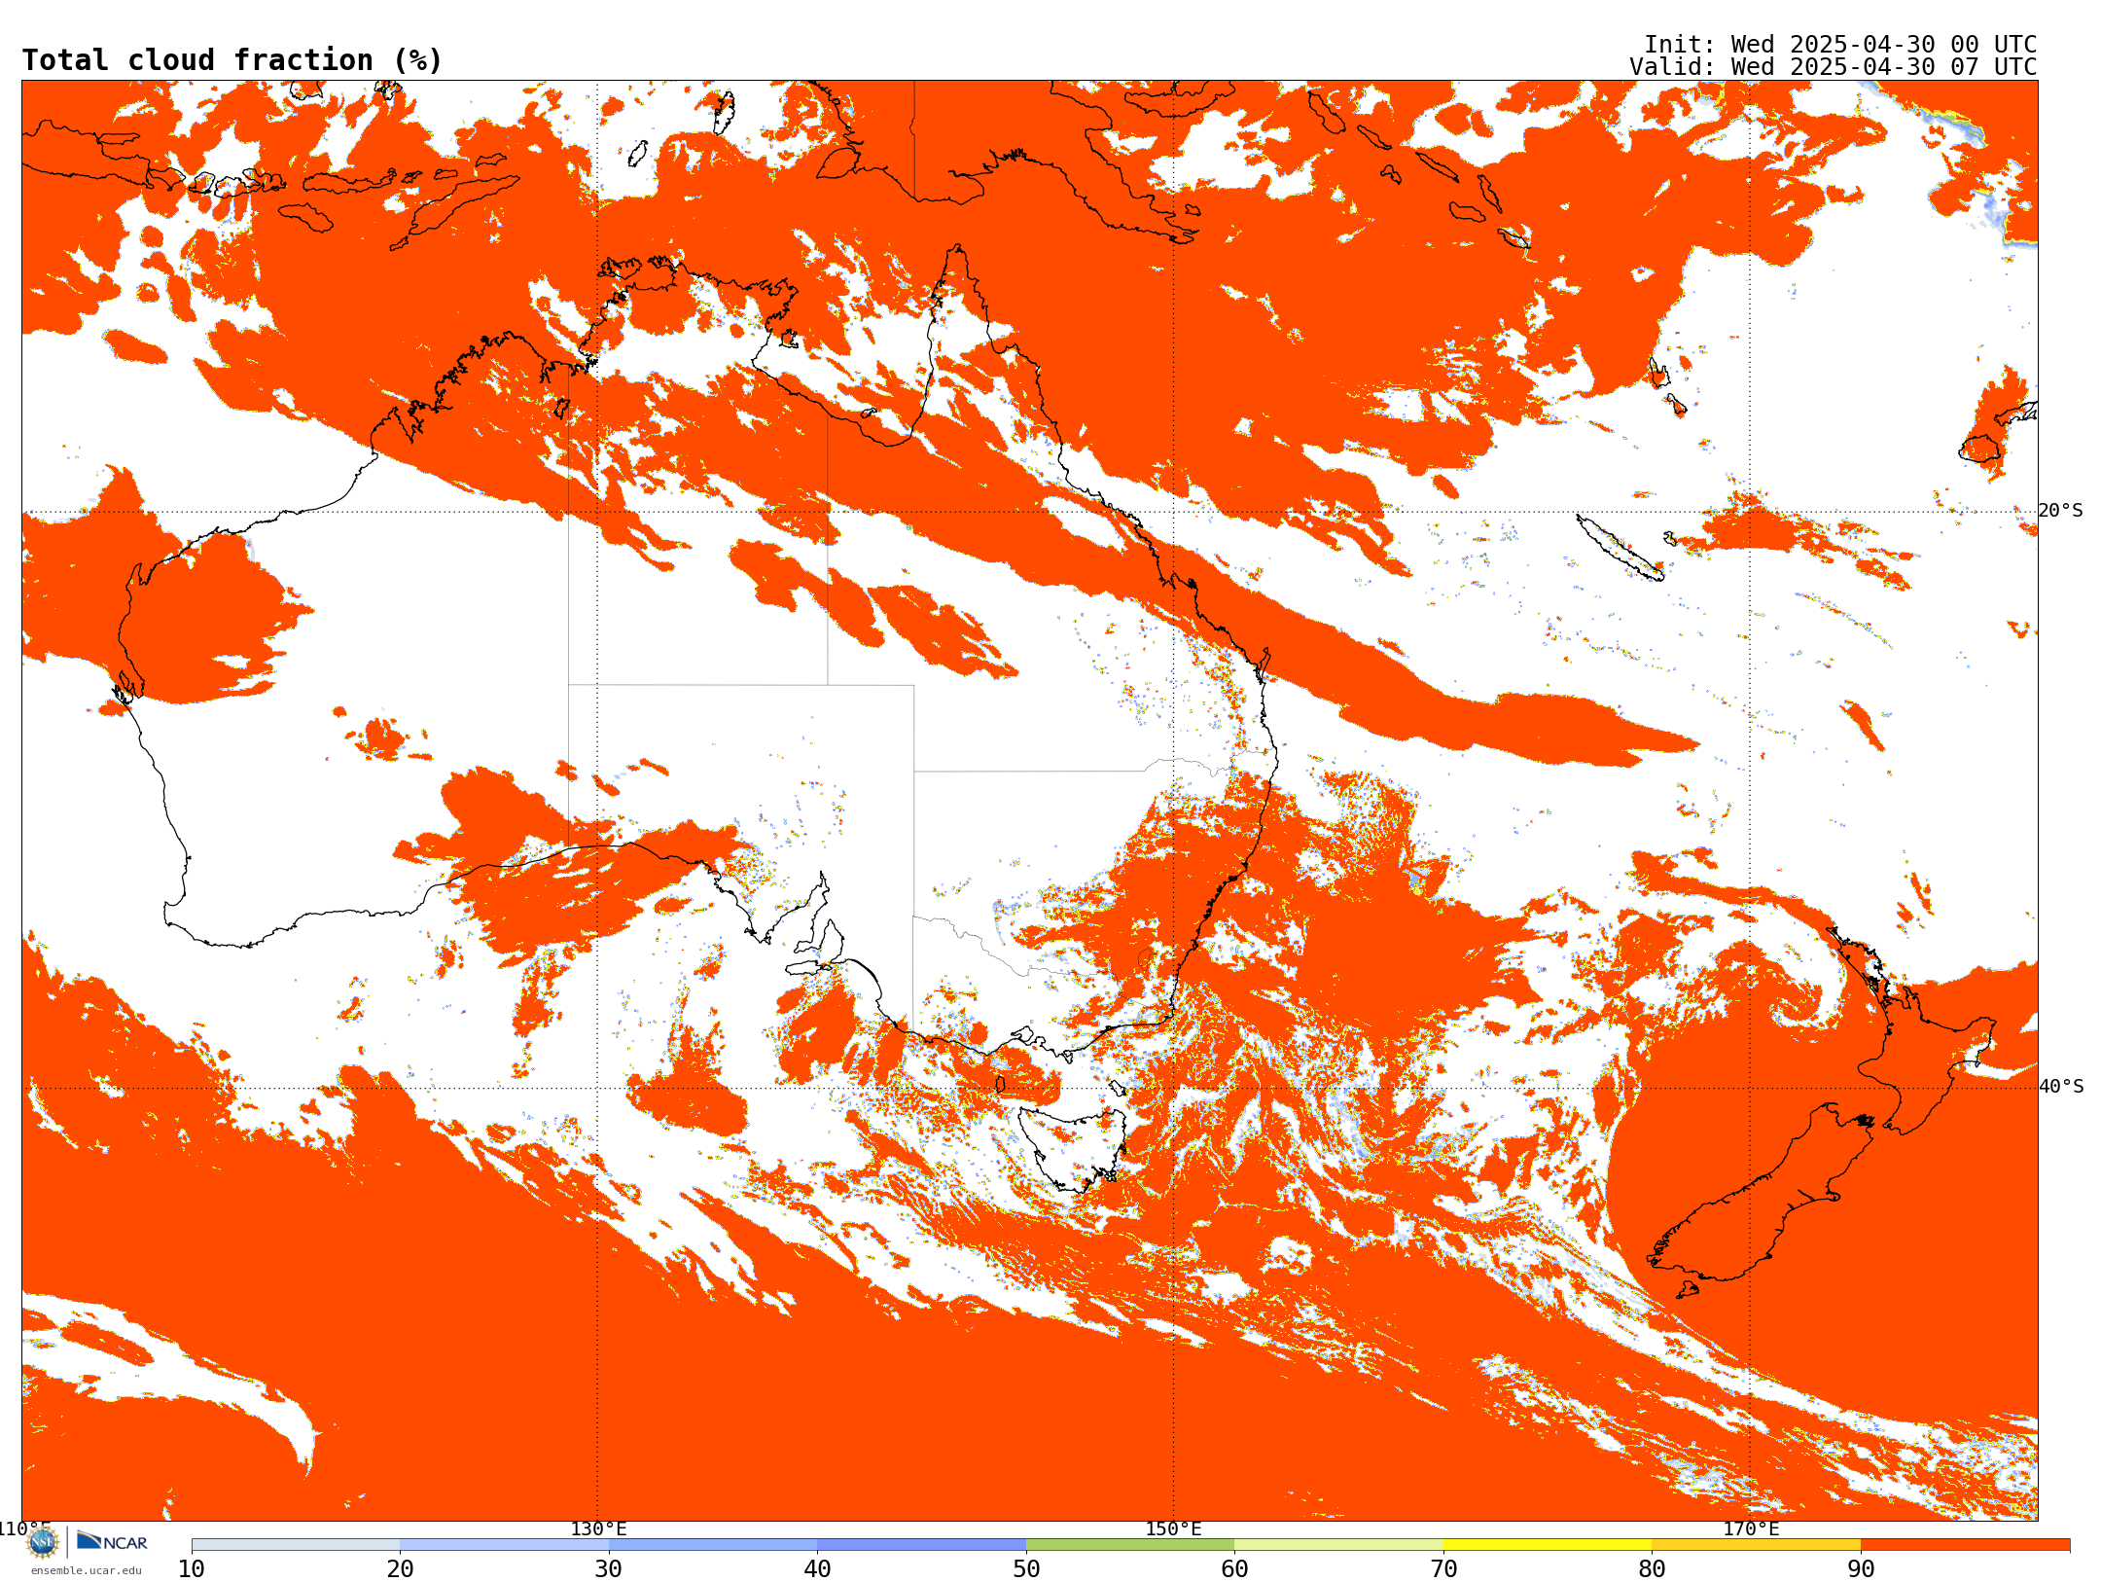Image resolution: width=2101 pixels, height=1582 pixels.
Task: Click the New Caledonia island outline
Action: pyautogui.click(x=1620, y=548)
